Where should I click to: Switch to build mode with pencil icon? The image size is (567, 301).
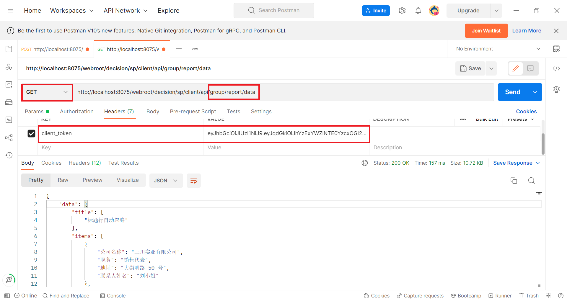(x=516, y=68)
